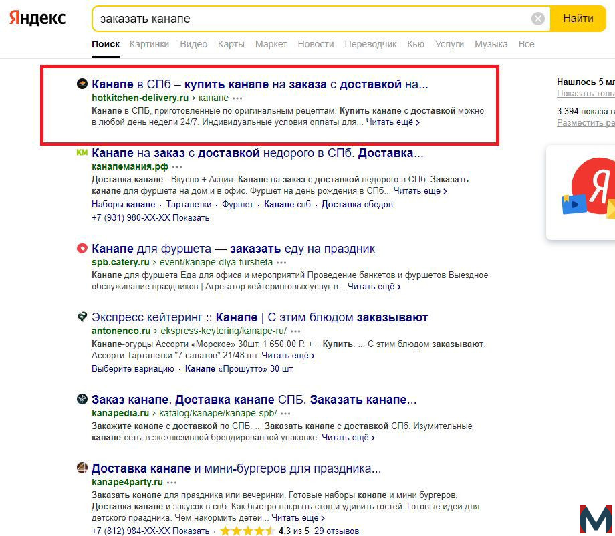Screen dimensions: 615x536
Task: Click the kanapedia.ru favicon
Action: tap(82, 399)
